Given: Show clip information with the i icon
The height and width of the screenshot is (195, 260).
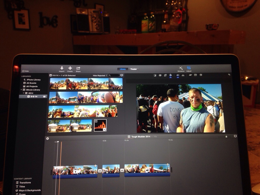Looking at the screenshot, I should (x=201, y=75).
